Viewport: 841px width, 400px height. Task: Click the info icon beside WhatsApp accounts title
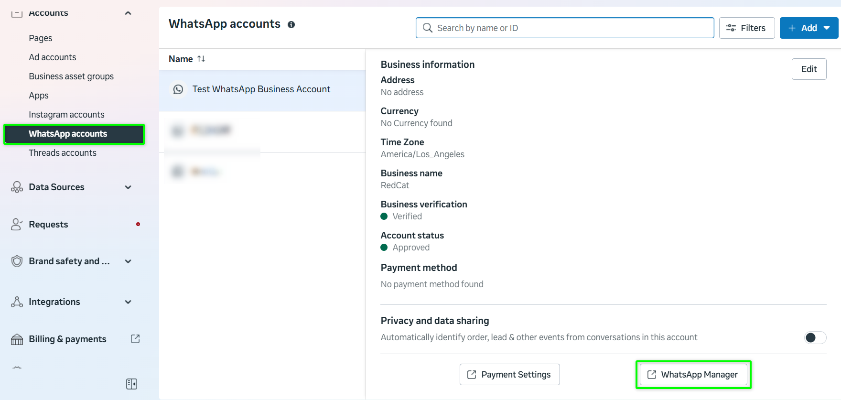click(291, 25)
